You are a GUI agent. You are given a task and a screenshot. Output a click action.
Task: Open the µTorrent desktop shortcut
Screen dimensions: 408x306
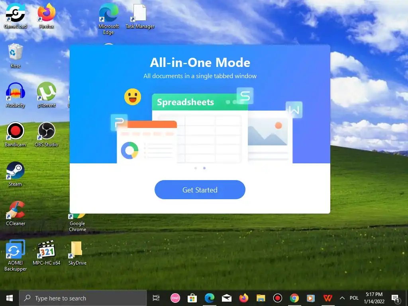pos(47,95)
